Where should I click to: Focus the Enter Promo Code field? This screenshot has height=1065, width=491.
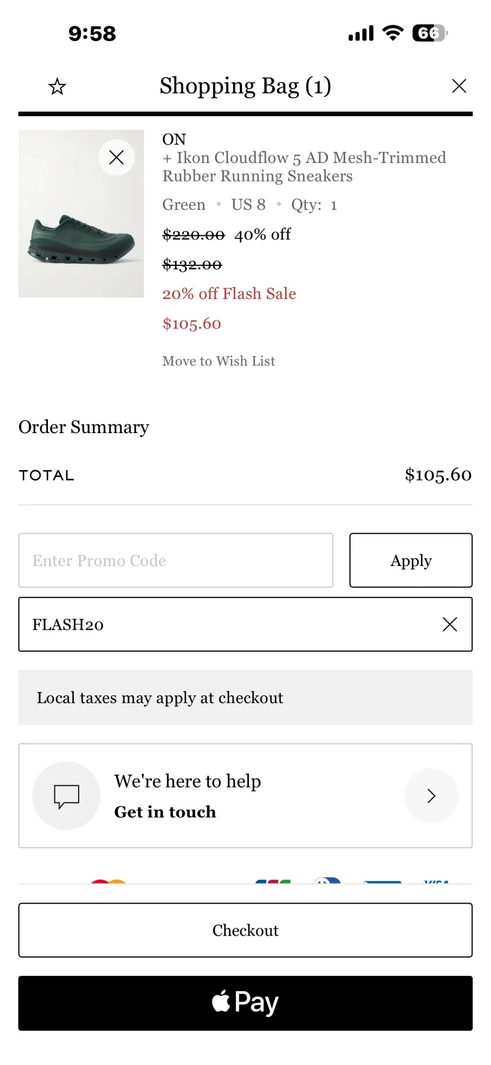click(176, 560)
